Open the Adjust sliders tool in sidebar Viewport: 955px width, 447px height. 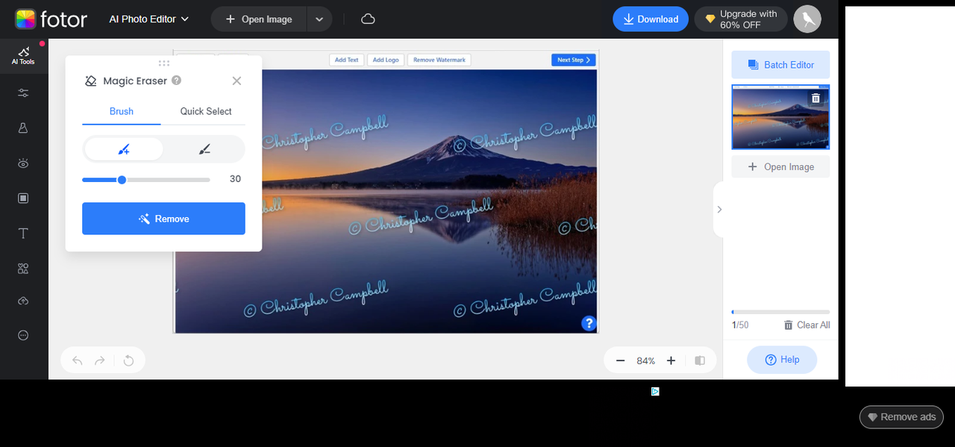click(23, 93)
